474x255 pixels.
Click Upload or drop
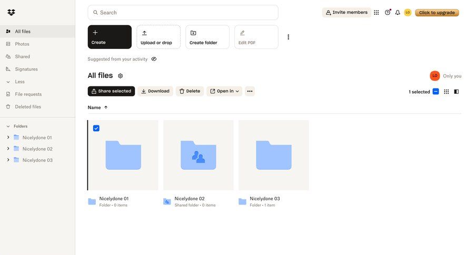click(x=159, y=37)
